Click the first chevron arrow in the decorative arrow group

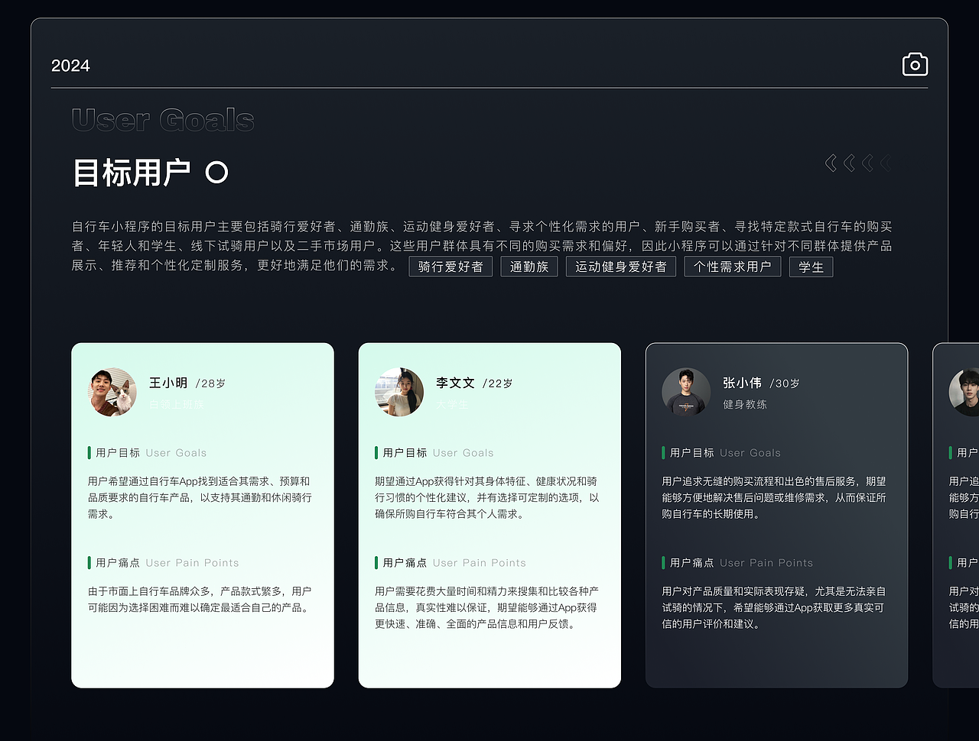[x=830, y=163]
